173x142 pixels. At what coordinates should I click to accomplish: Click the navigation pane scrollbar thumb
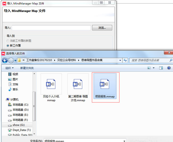point(34,106)
